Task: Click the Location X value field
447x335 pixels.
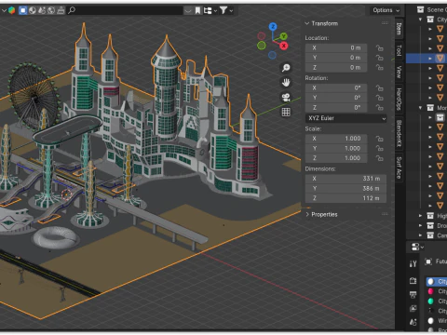Action: (336, 47)
